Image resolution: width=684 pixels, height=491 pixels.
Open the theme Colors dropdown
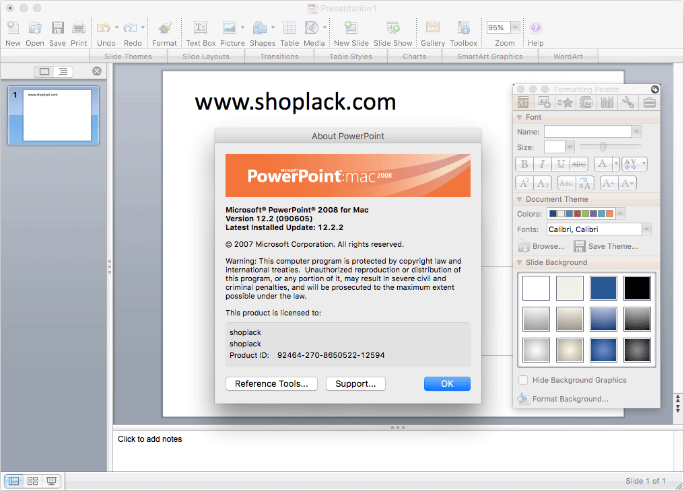[x=620, y=213]
